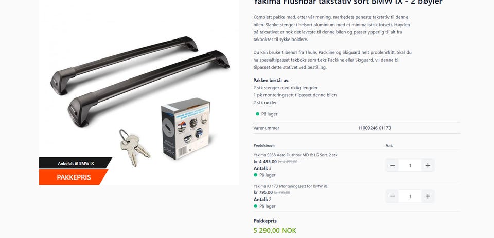494x238 pixels.
Task: Increase quantity of Yakima S26B Aero Flushbar
Action: click(428, 166)
